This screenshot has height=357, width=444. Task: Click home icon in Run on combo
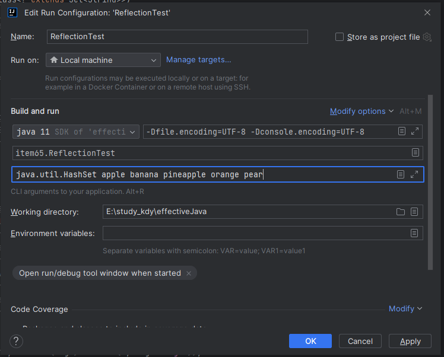click(x=54, y=60)
